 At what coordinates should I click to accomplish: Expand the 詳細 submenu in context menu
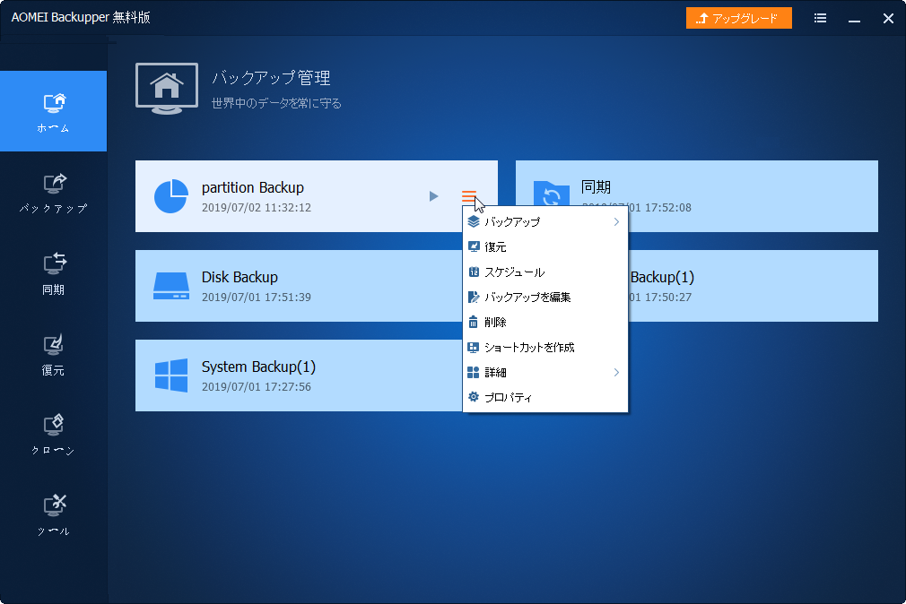click(x=544, y=373)
